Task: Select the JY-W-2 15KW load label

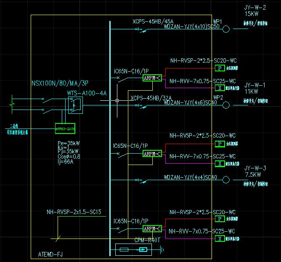Action: (255, 10)
